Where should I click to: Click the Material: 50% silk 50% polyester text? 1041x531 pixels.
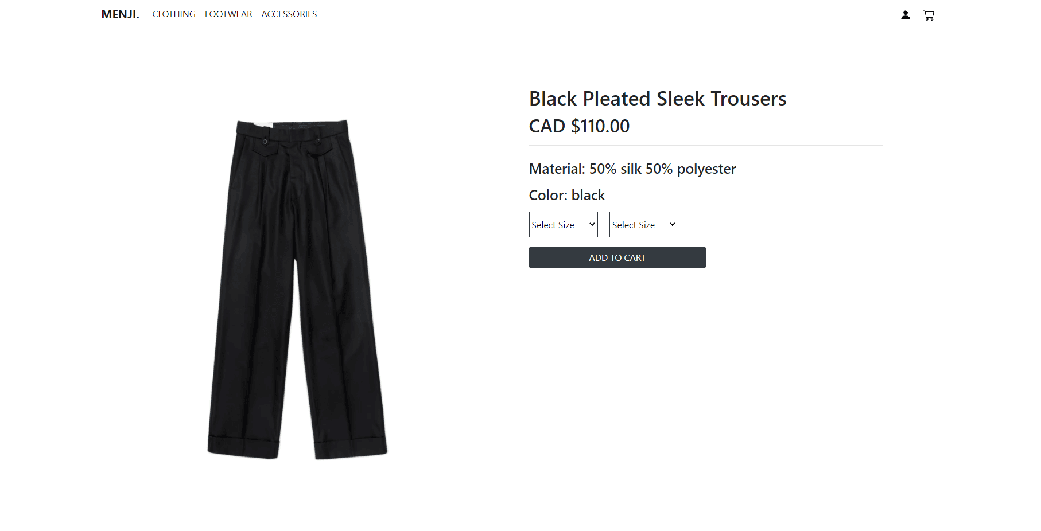point(632,169)
